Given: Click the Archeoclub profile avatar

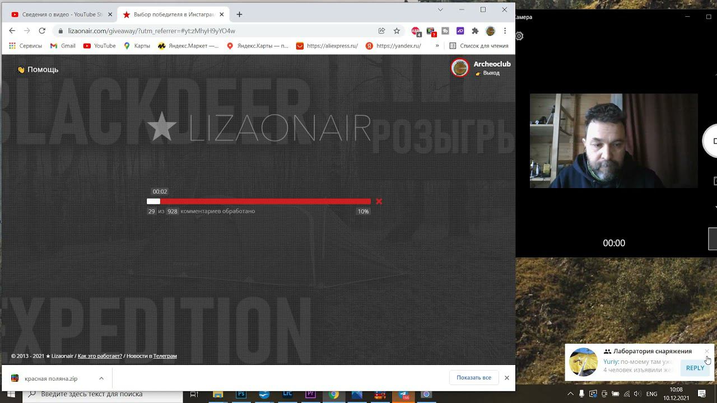Looking at the screenshot, I should point(460,68).
